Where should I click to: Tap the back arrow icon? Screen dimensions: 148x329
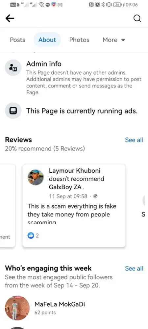coord(10,18)
